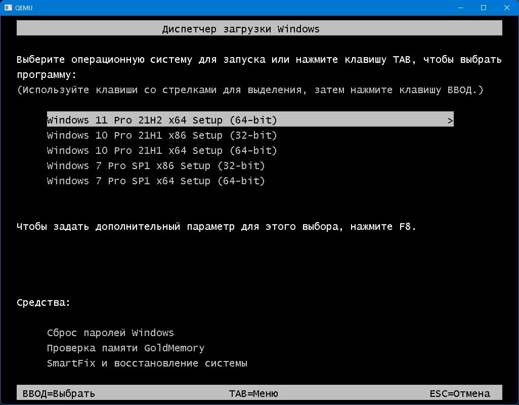Click the QEMU window title icon

coord(8,8)
